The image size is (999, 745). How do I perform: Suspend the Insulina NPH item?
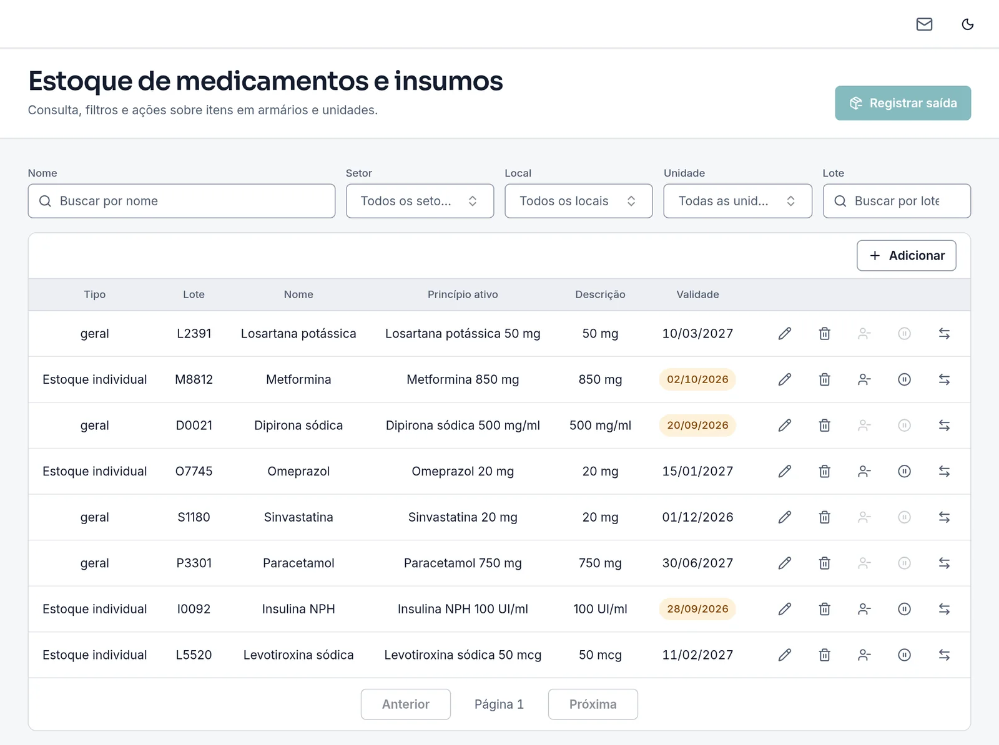[904, 609]
